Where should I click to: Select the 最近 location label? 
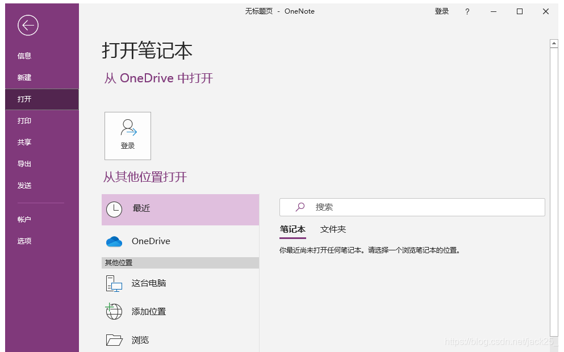pos(141,208)
